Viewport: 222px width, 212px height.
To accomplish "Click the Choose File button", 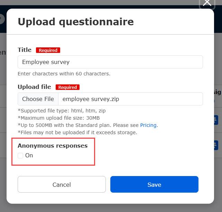I will (x=38, y=99).
